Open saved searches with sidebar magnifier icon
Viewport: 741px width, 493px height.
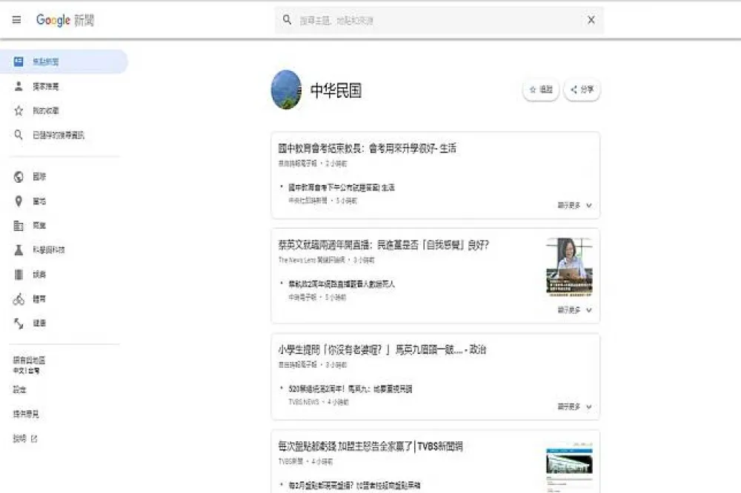click(49, 135)
